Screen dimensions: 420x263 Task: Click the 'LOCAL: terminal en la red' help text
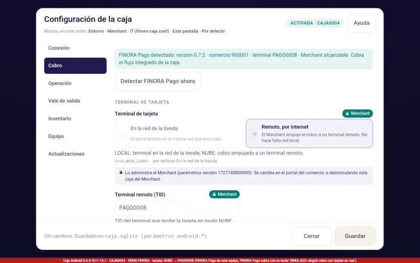click(209, 153)
